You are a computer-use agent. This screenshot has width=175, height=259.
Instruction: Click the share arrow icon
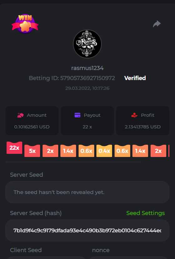point(157,24)
